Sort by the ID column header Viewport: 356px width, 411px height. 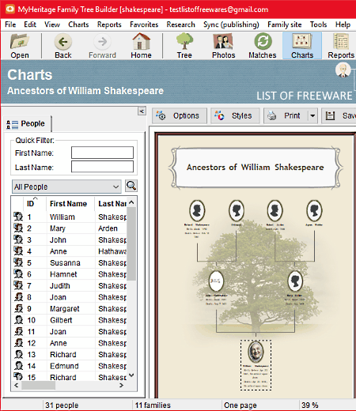tap(35, 204)
